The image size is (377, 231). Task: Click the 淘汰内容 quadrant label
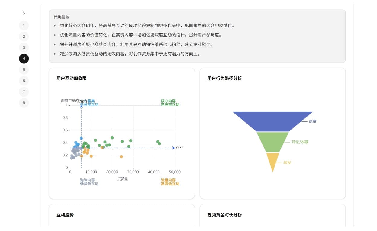pyautogui.click(x=87, y=180)
